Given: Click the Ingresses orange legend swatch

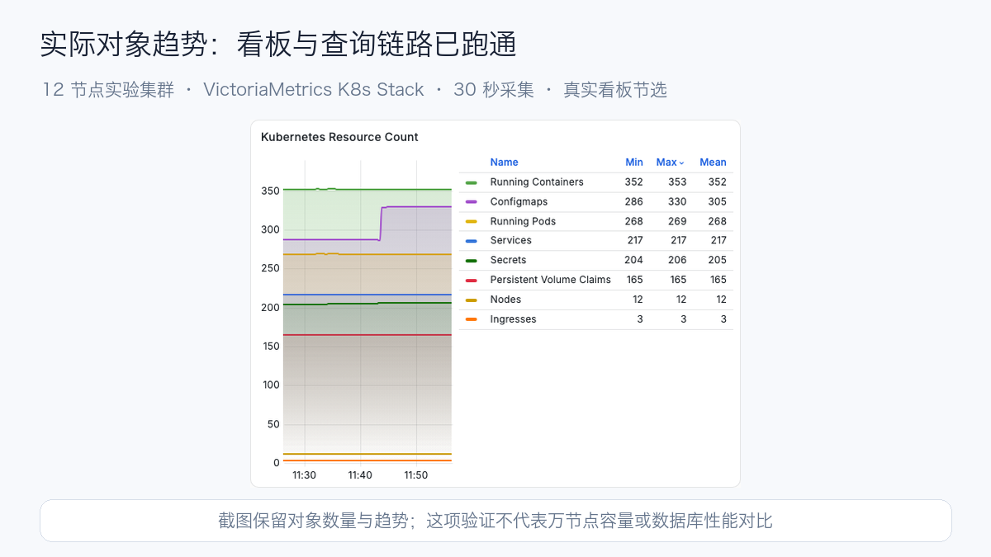Looking at the screenshot, I should click(472, 319).
